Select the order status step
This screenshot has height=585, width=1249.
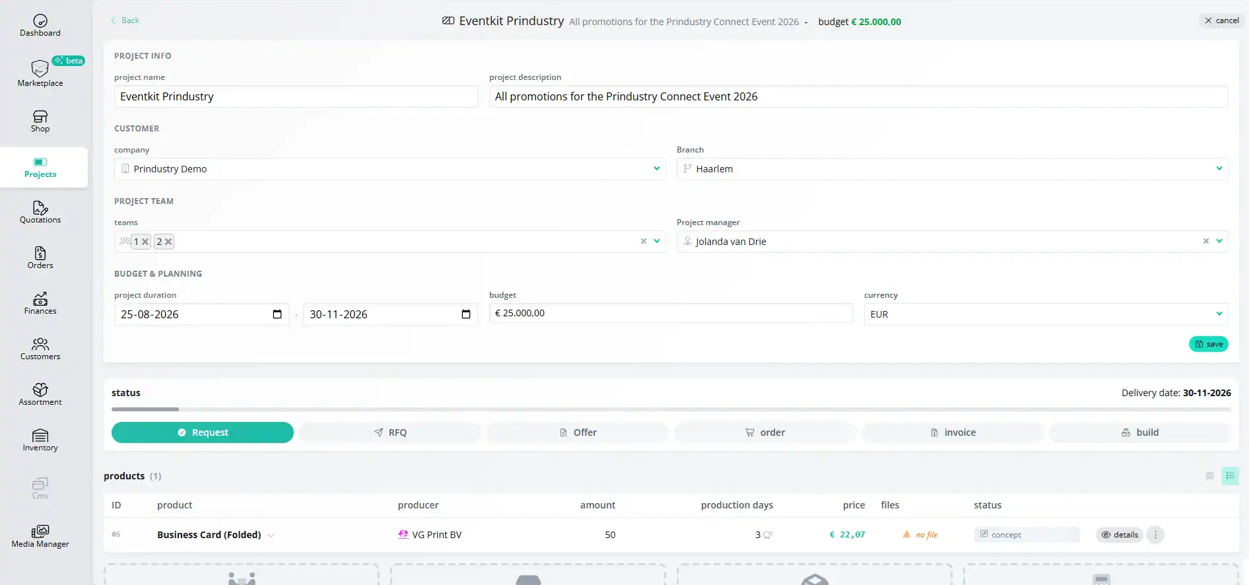[765, 432]
